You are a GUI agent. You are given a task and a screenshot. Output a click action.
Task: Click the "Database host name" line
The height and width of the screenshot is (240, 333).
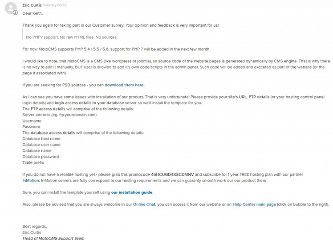coord(41,138)
